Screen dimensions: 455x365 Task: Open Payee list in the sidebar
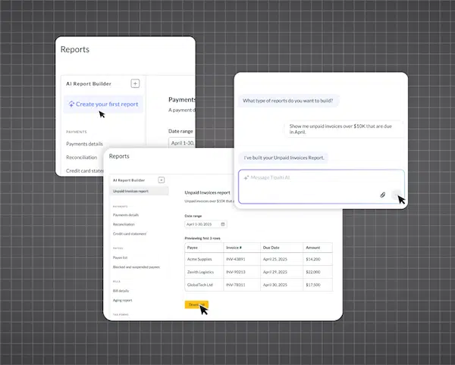tap(121, 257)
